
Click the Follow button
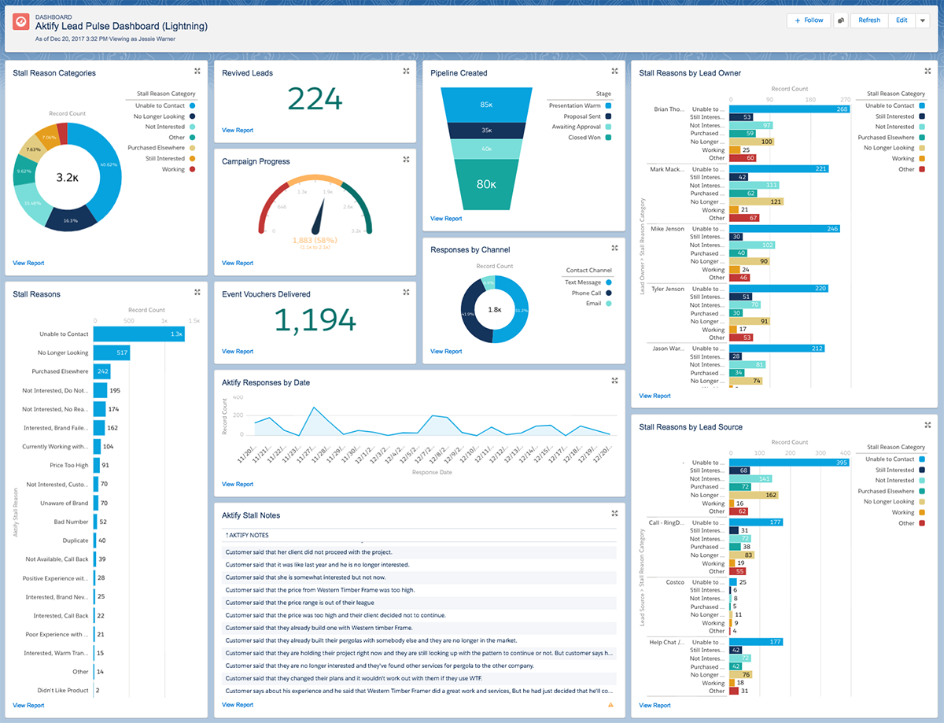point(809,20)
